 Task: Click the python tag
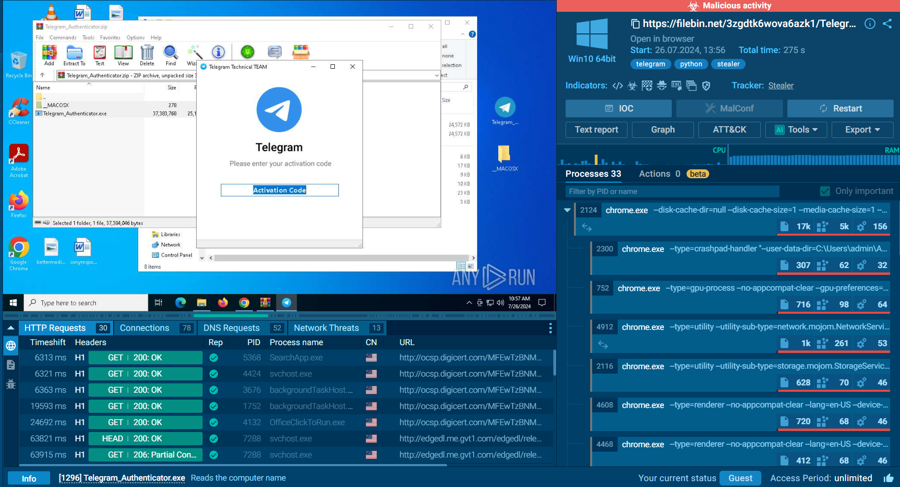pos(691,64)
